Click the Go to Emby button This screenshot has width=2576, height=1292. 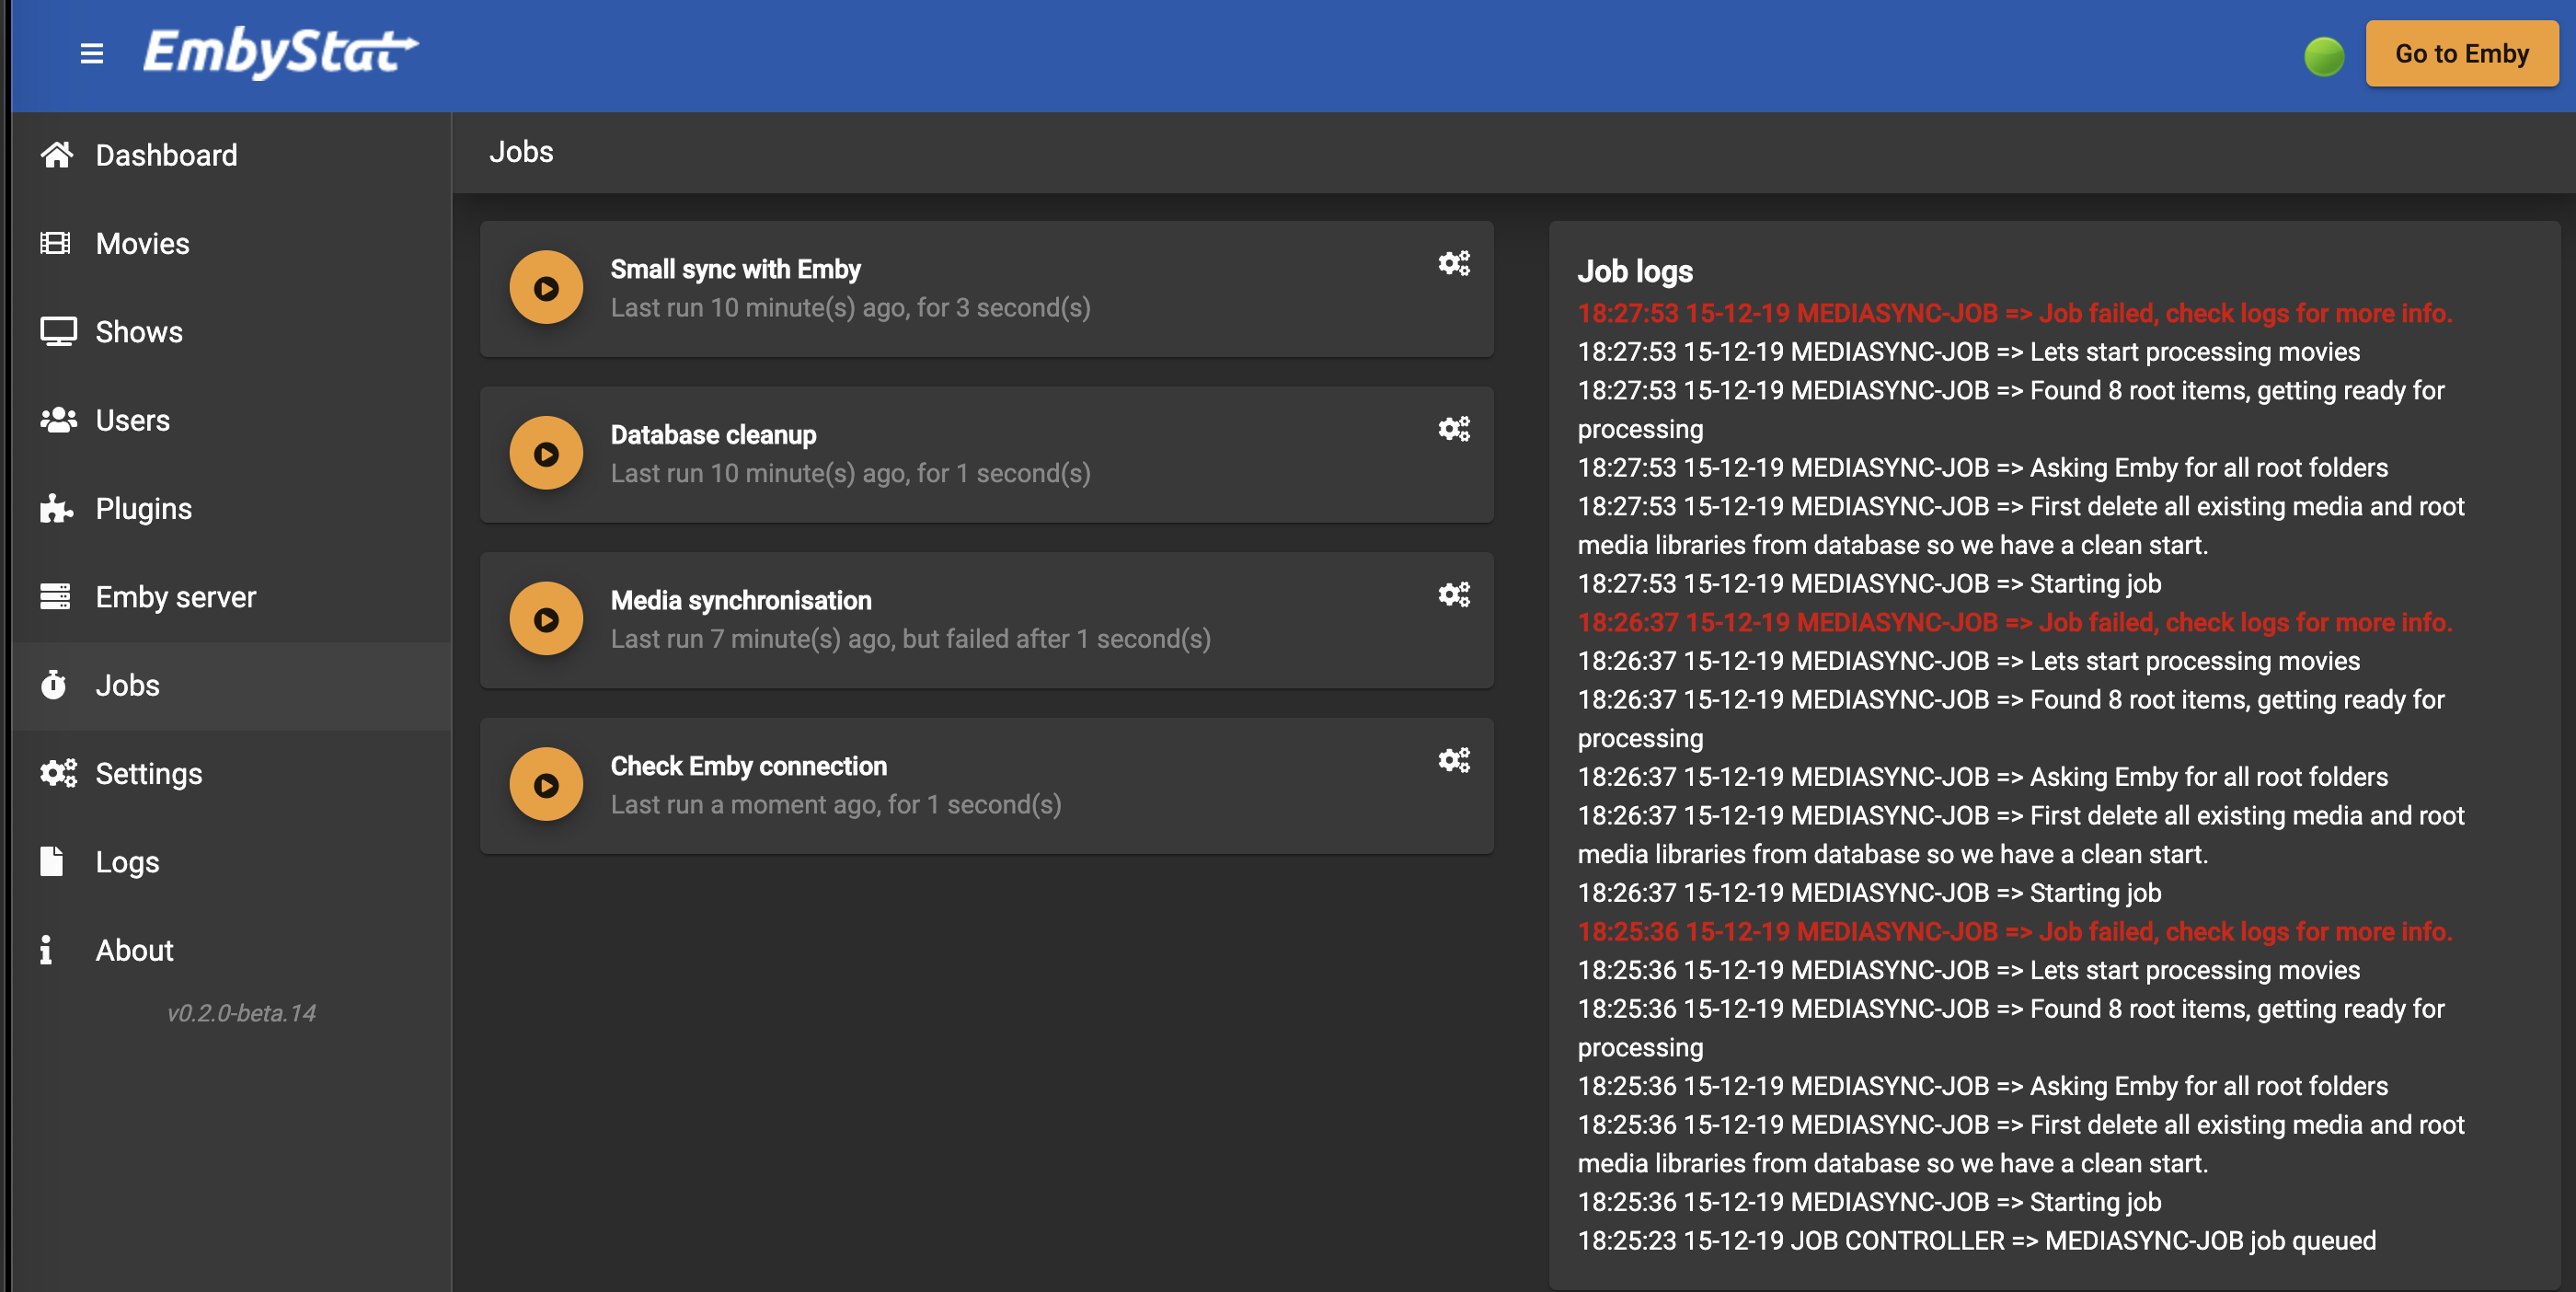[x=2460, y=54]
